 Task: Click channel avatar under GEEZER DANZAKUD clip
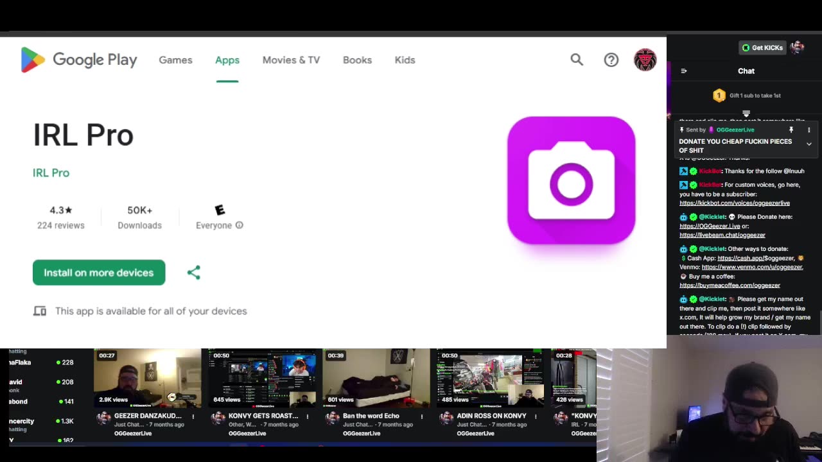(x=103, y=418)
